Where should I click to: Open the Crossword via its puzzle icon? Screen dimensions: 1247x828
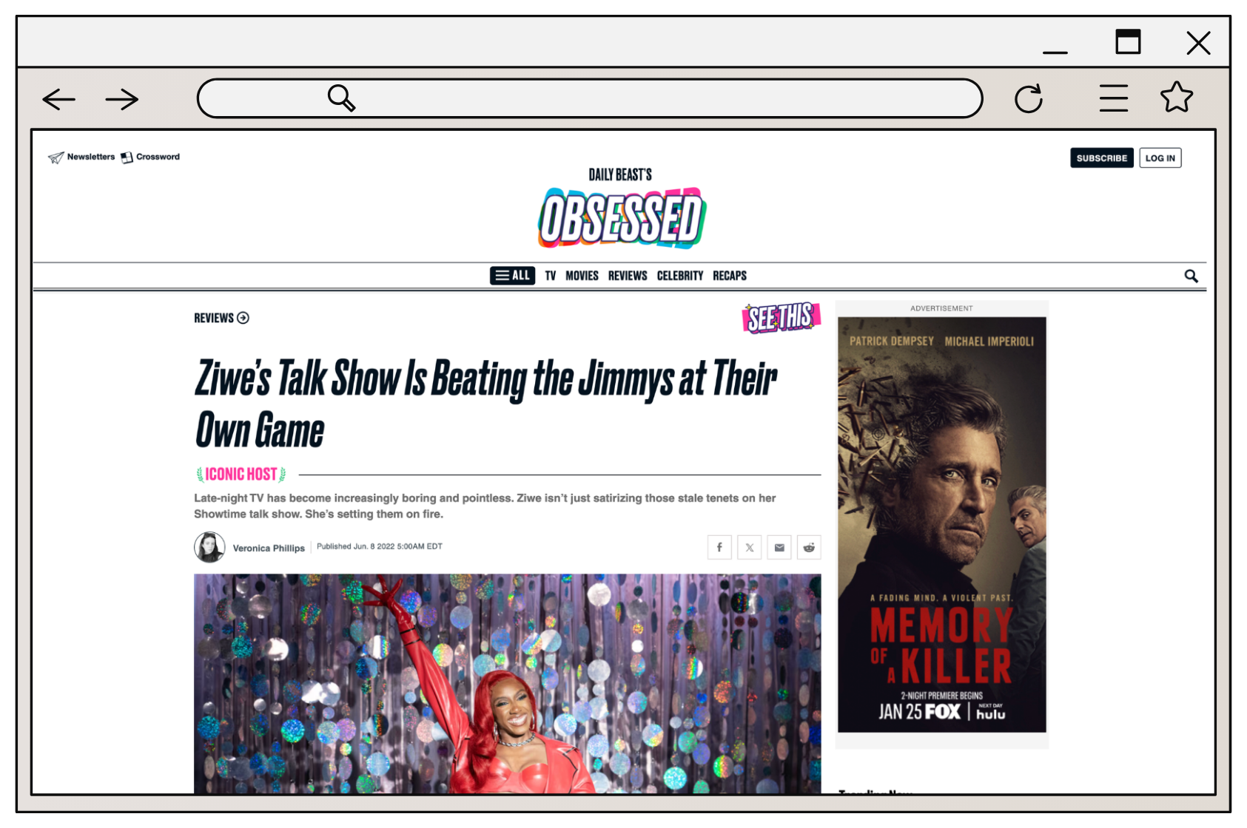(x=126, y=157)
